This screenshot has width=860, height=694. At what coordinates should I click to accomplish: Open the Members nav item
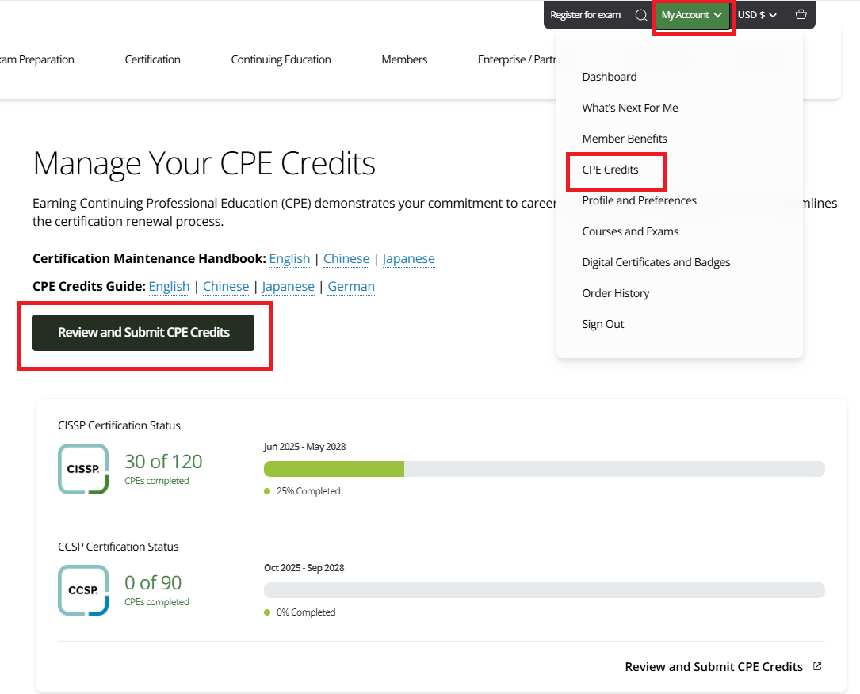click(x=404, y=59)
